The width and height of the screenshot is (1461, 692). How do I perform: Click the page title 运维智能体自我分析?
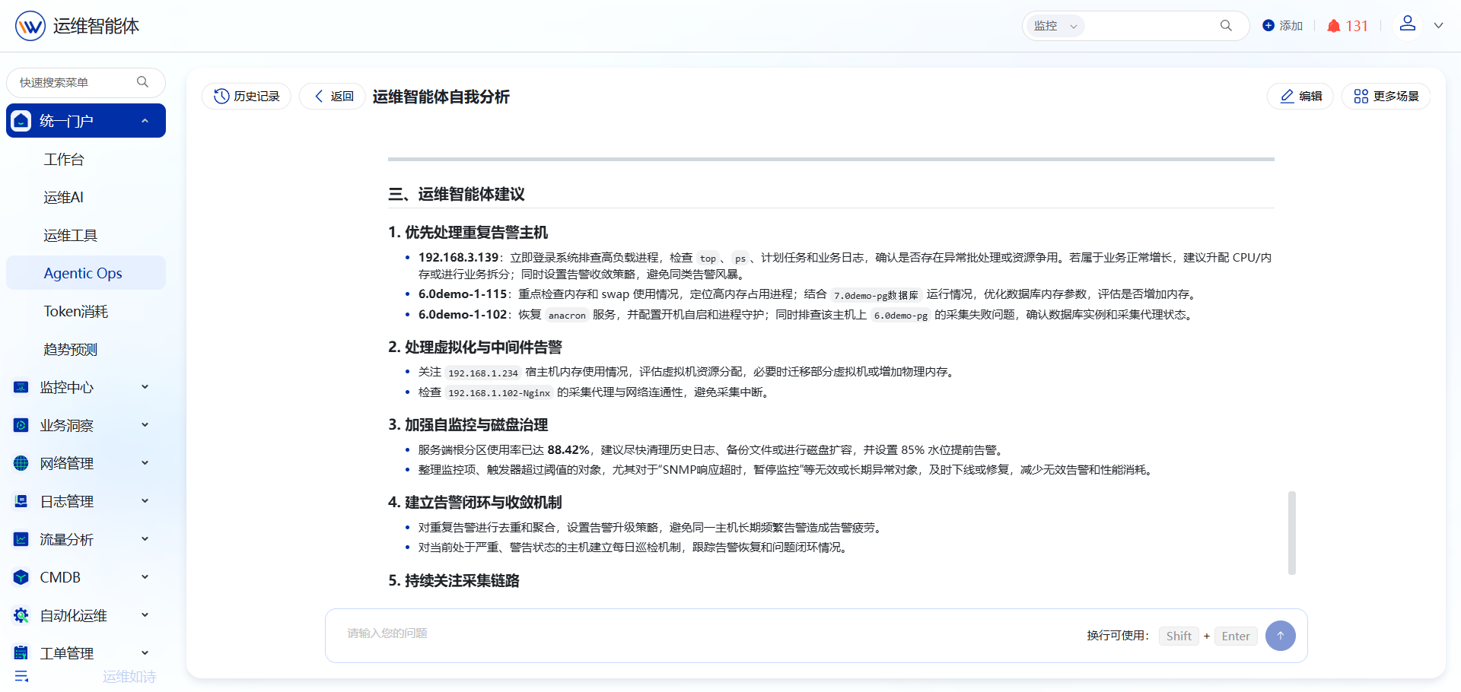441,97
